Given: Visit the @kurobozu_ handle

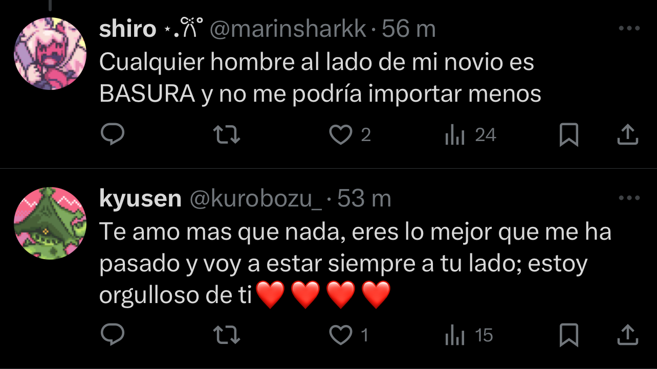Looking at the screenshot, I should point(256,199).
